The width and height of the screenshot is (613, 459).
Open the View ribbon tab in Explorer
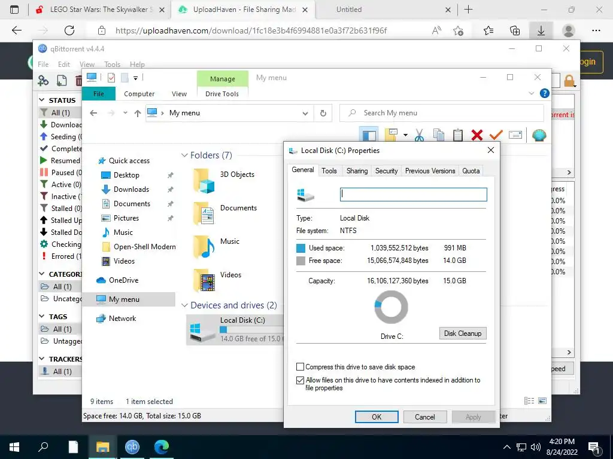point(179,94)
